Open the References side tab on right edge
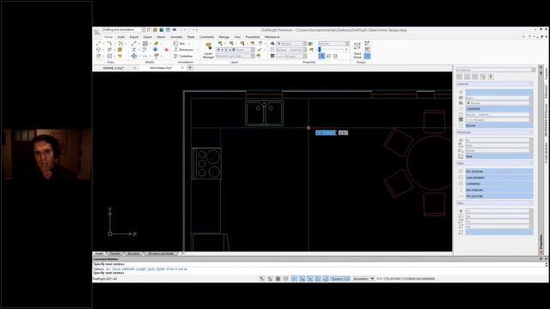The height and width of the screenshot is (309, 550). (x=547, y=92)
